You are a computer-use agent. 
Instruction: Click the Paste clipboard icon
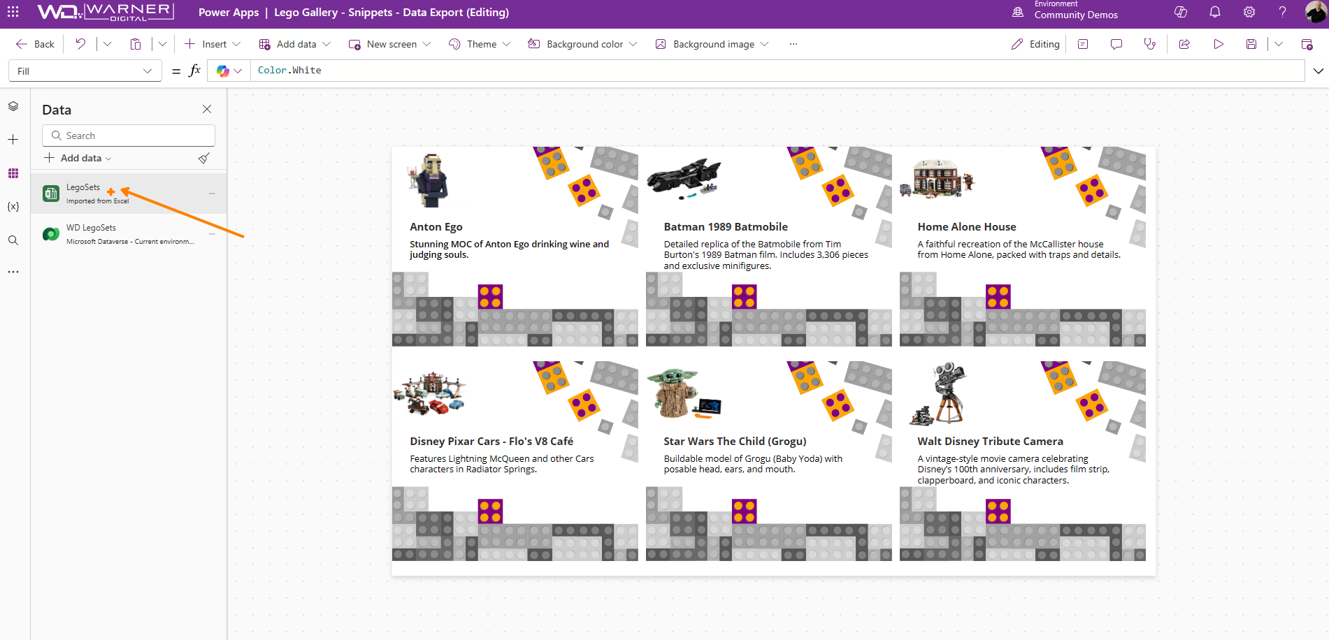tap(136, 44)
